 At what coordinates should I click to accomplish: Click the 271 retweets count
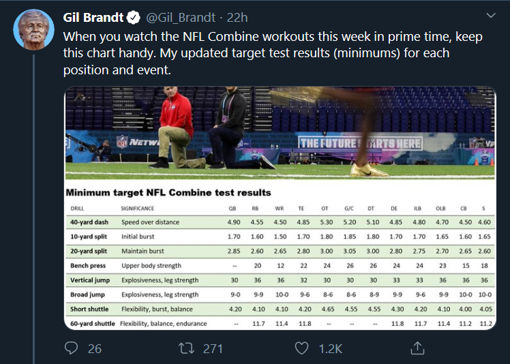(213, 349)
